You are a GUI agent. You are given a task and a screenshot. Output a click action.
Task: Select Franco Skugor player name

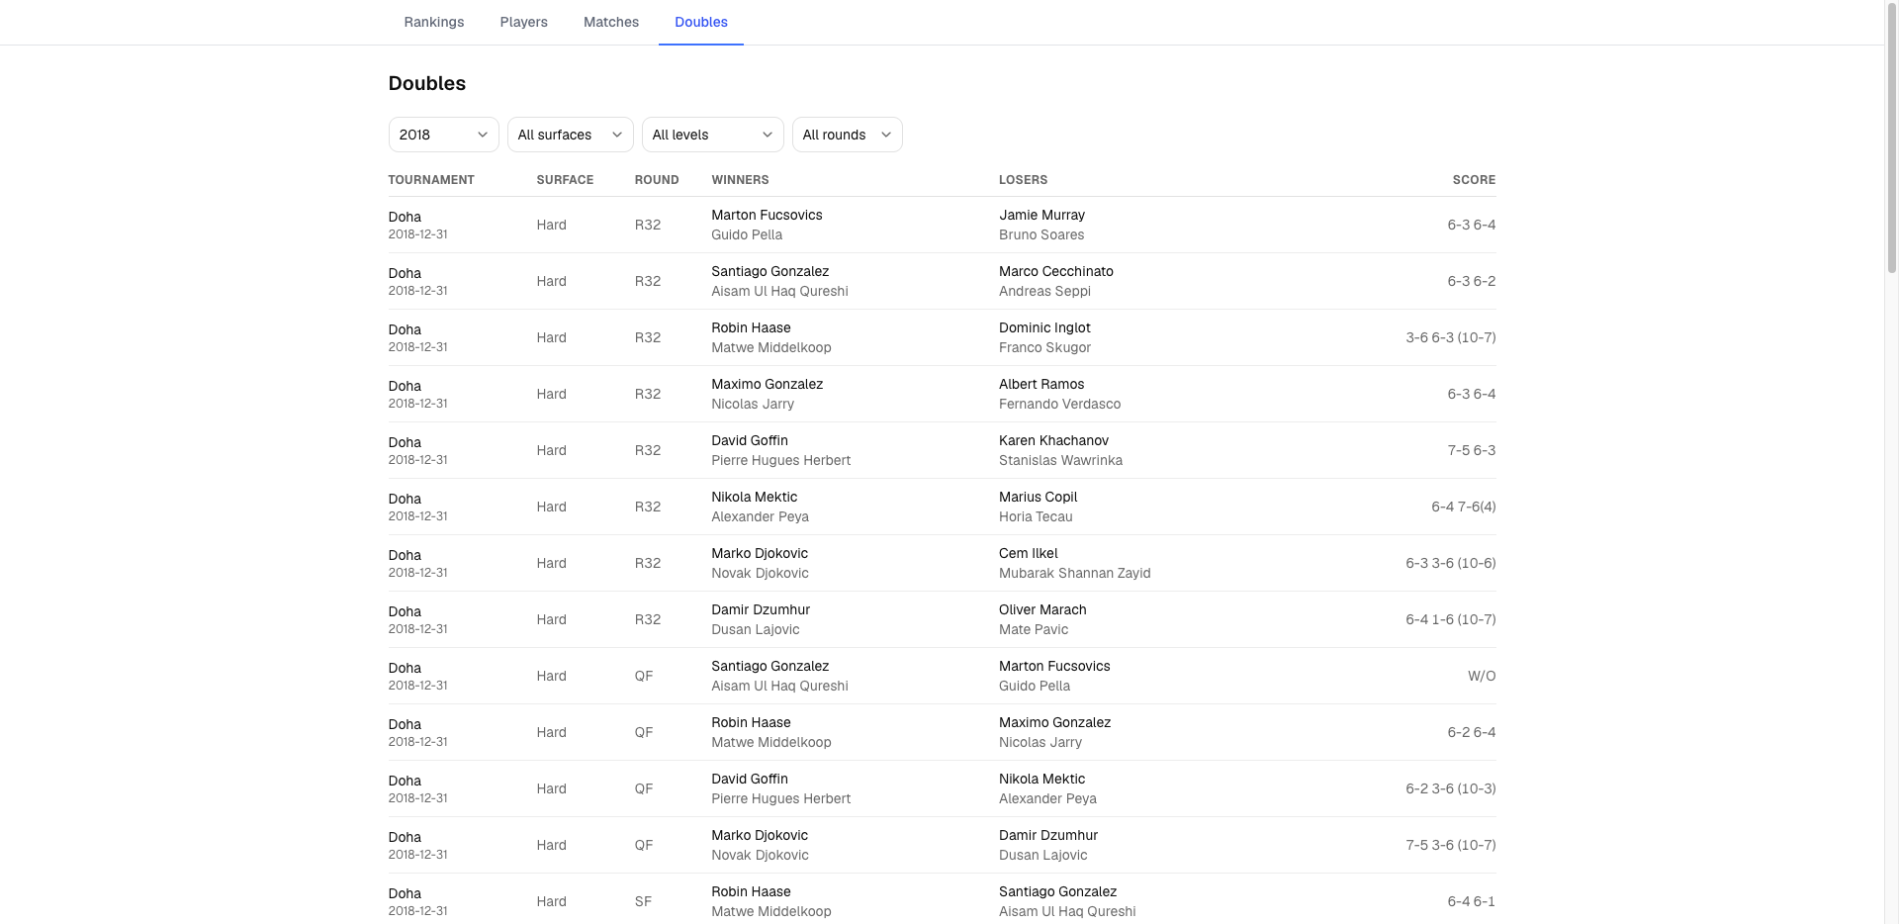[x=1044, y=347]
